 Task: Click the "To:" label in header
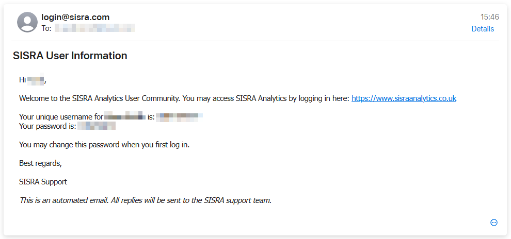[46, 28]
